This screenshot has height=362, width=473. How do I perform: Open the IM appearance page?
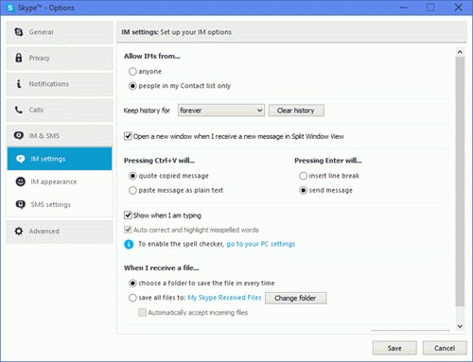click(60, 181)
